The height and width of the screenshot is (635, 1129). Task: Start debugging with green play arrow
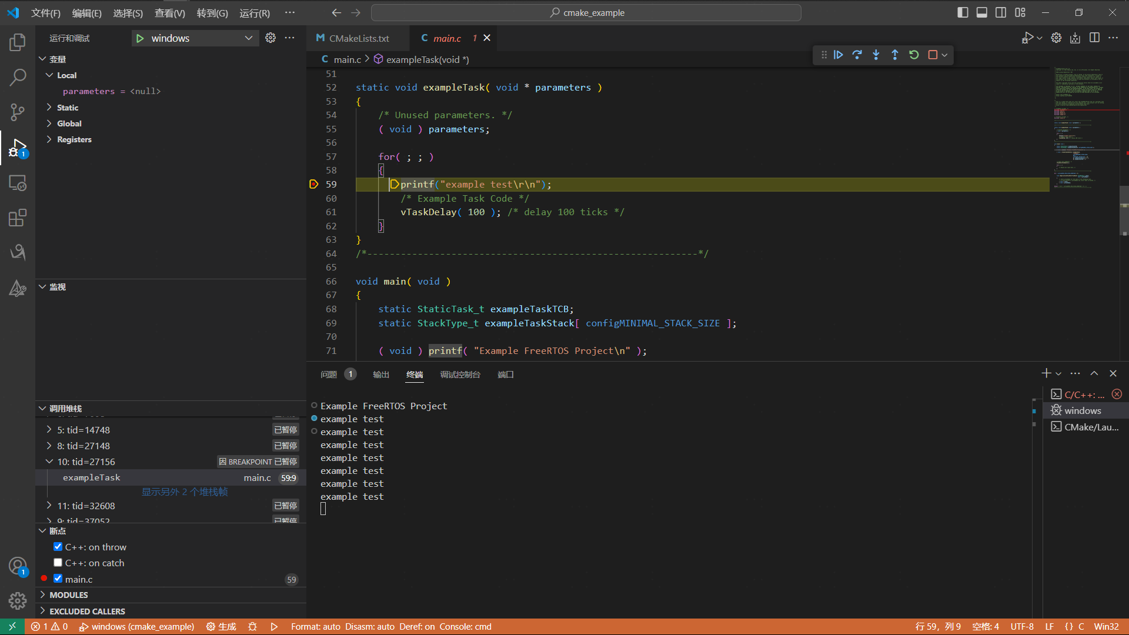point(140,38)
